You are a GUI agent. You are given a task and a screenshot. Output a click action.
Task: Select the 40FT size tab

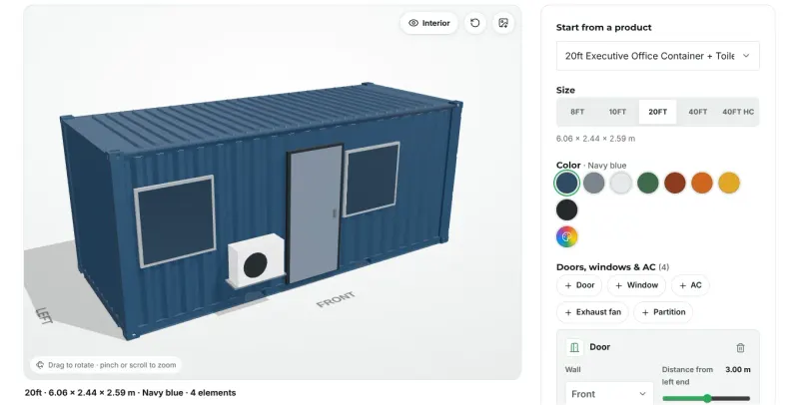click(x=697, y=112)
